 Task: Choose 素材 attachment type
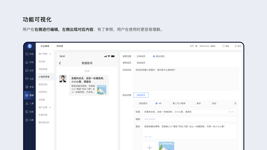click(x=194, y=103)
